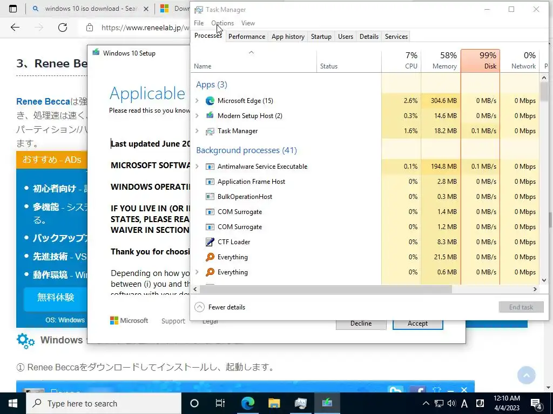553x414 pixels.
Task: Click Windows 10 Setup taskbar icon
Action: tap(327, 403)
